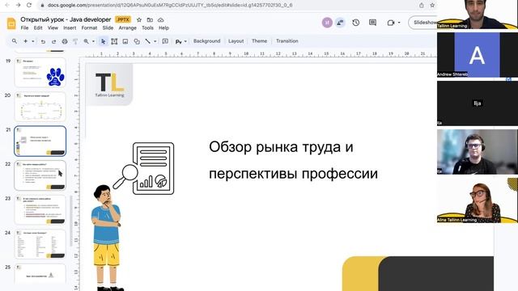Select the Tallinn Learning logo on slide

pos(109,84)
